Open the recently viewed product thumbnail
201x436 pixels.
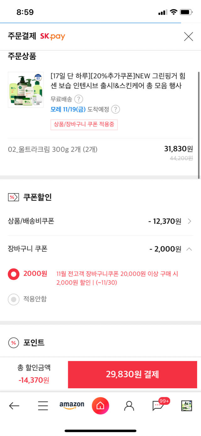(x=187, y=406)
